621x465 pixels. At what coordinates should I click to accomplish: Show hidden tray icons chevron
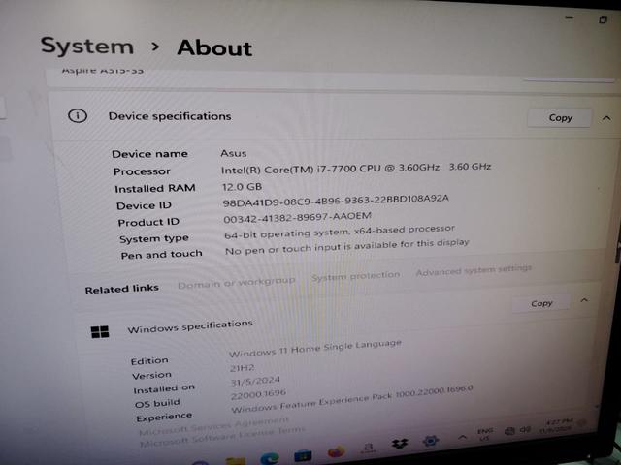pyautogui.click(x=462, y=437)
